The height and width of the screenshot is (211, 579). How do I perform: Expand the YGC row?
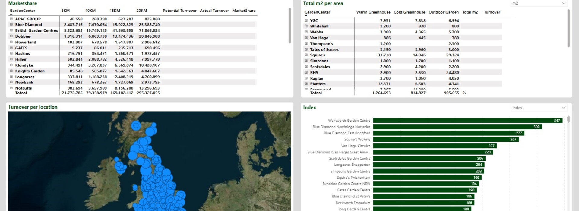point(306,20)
